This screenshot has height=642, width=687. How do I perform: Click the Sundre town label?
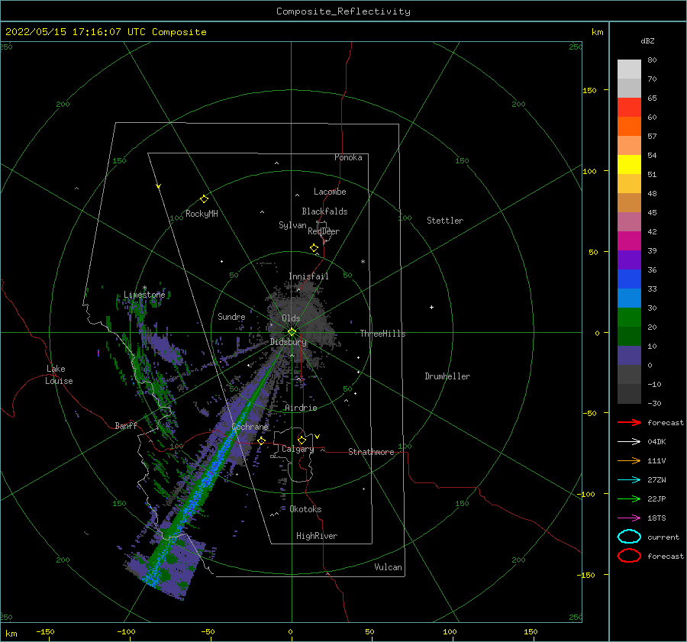231,316
